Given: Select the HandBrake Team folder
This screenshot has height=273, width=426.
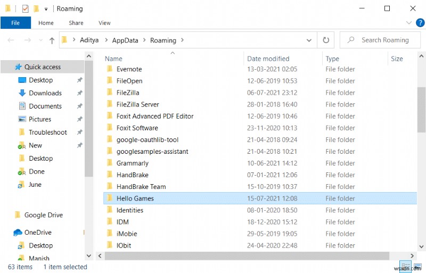Looking at the screenshot, I should tap(141, 187).
